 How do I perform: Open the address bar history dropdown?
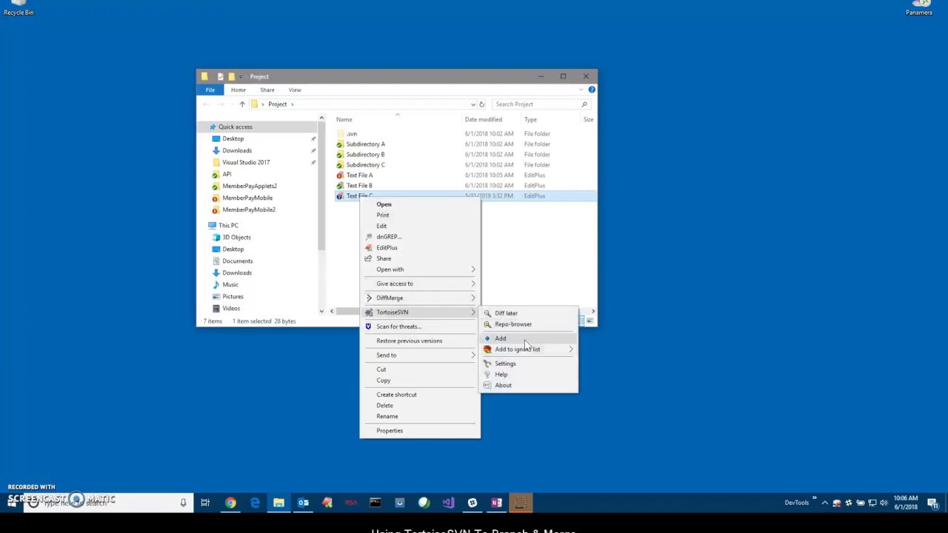pyautogui.click(x=473, y=104)
